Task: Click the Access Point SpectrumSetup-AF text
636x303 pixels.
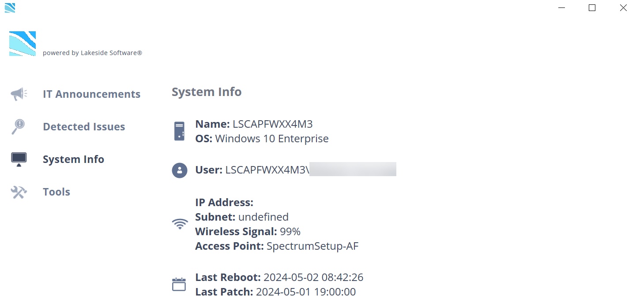Action: 312,246
